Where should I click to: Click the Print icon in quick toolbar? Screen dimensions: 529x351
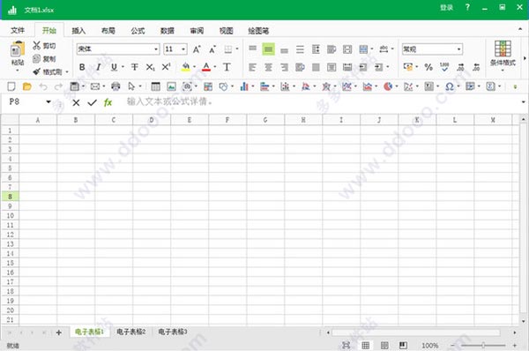click(115, 86)
